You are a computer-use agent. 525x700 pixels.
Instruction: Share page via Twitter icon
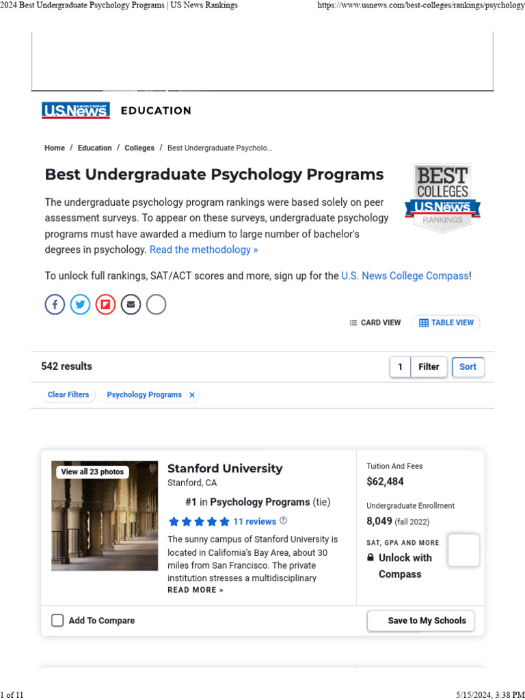[81, 304]
